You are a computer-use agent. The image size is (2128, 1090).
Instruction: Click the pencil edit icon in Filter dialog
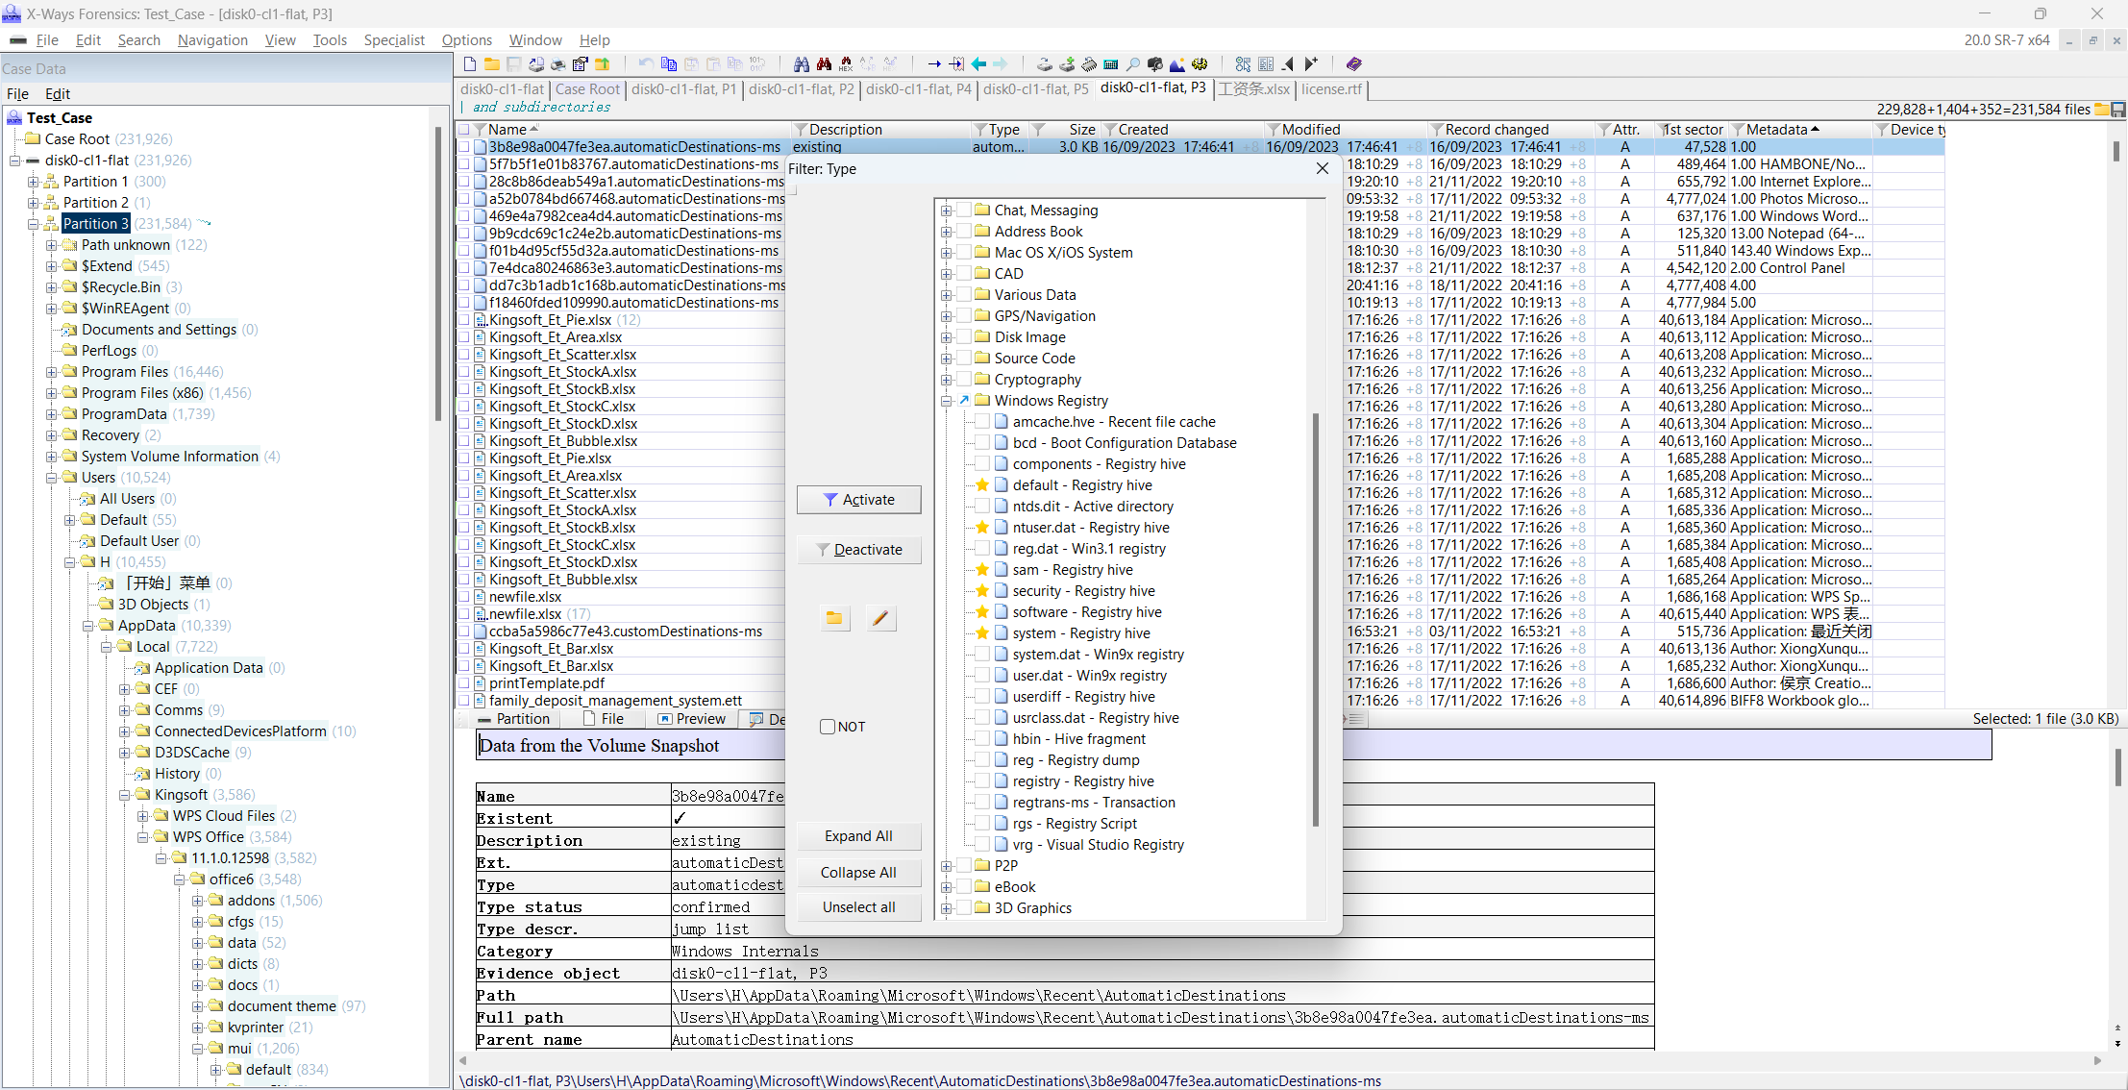(880, 618)
